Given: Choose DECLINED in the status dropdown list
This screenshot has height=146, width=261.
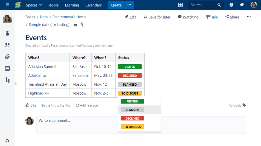Looking at the screenshot, I should (132, 118).
